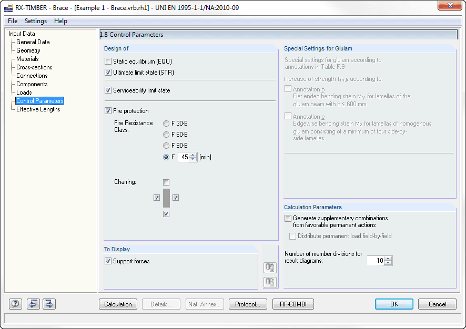Toggle the top charring side checkbox
The image size is (466, 329).
166,182
